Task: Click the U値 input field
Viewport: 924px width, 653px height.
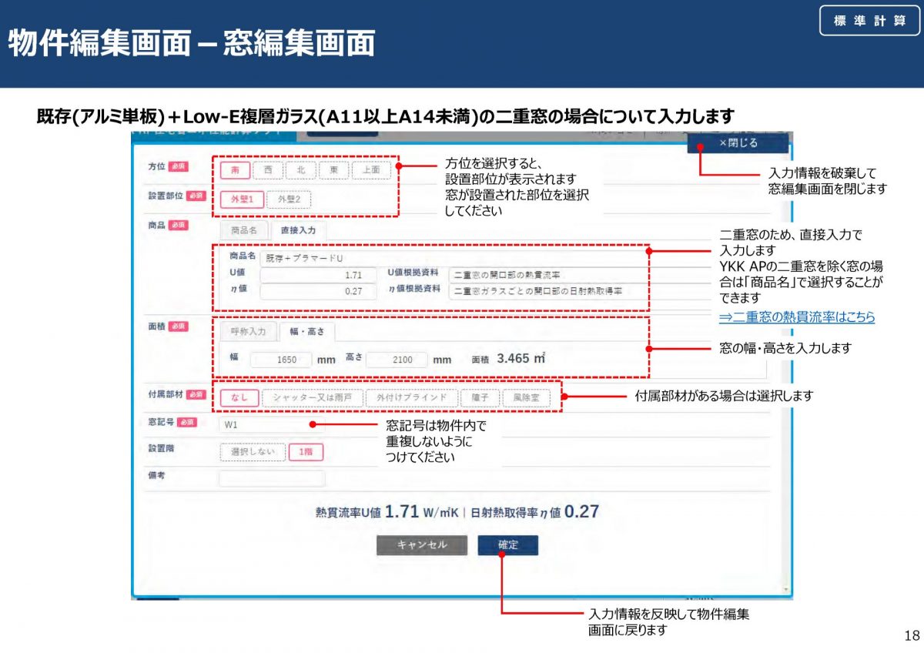Action: click(x=318, y=275)
